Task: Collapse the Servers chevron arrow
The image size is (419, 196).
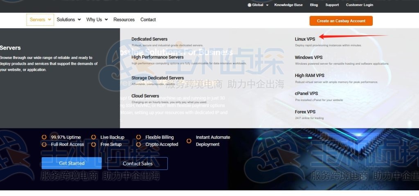Action: click(x=50, y=20)
